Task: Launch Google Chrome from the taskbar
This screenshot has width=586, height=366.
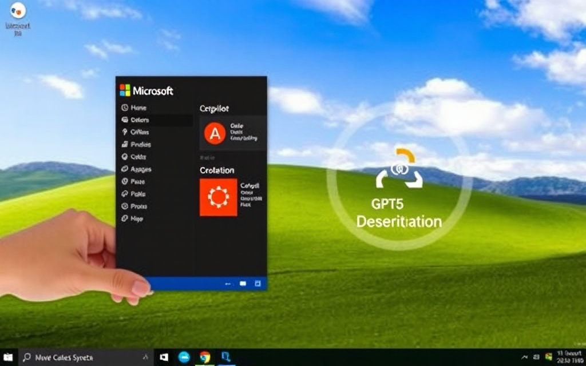Action: tap(204, 357)
